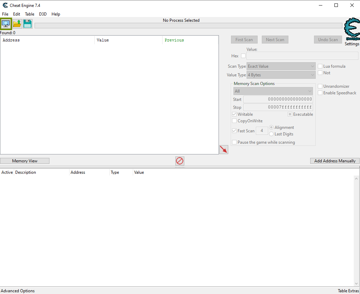The width and height of the screenshot is (360, 294).
Task: Click the address list scrollbar down arrow
Action: click(x=356, y=283)
